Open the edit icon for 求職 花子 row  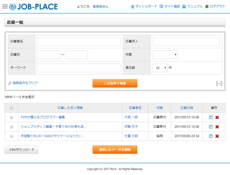(x=211, y=126)
